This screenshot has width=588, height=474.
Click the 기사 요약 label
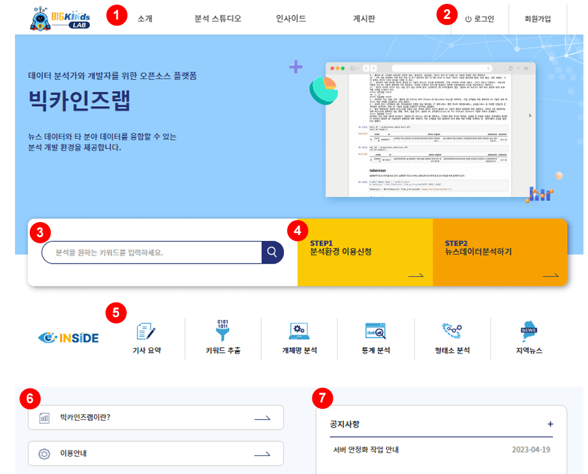[147, 350]
